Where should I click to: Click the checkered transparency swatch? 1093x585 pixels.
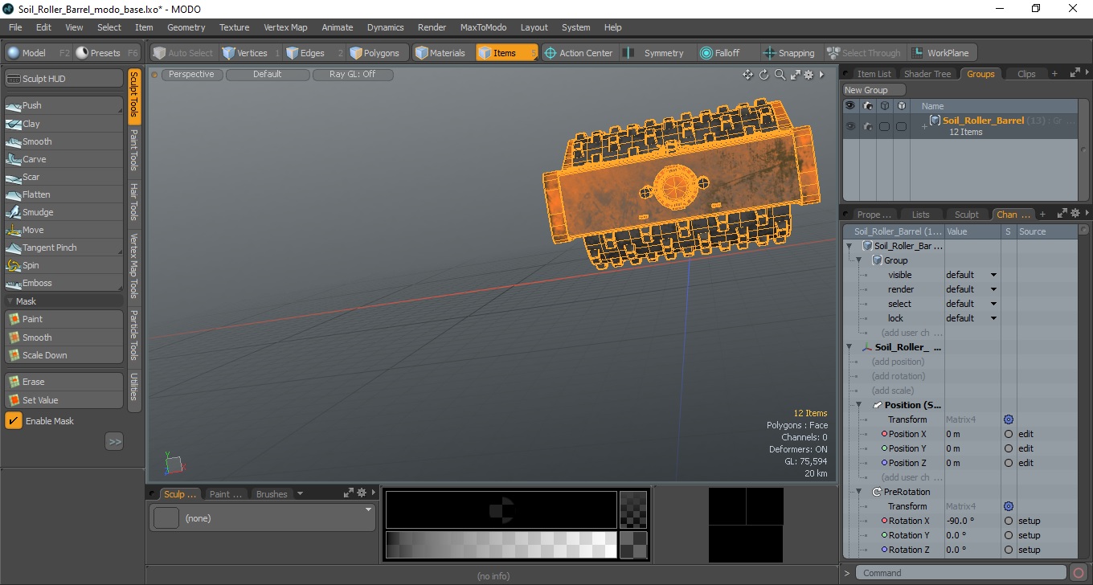pyautogui.click(x=633, y=509)
